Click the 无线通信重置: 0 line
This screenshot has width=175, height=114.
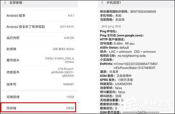click(112, 100)
